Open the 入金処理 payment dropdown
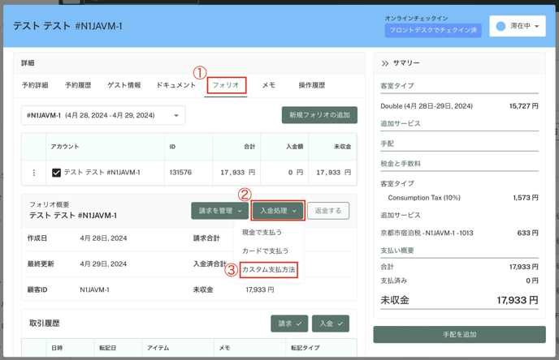 click(278, 211)
